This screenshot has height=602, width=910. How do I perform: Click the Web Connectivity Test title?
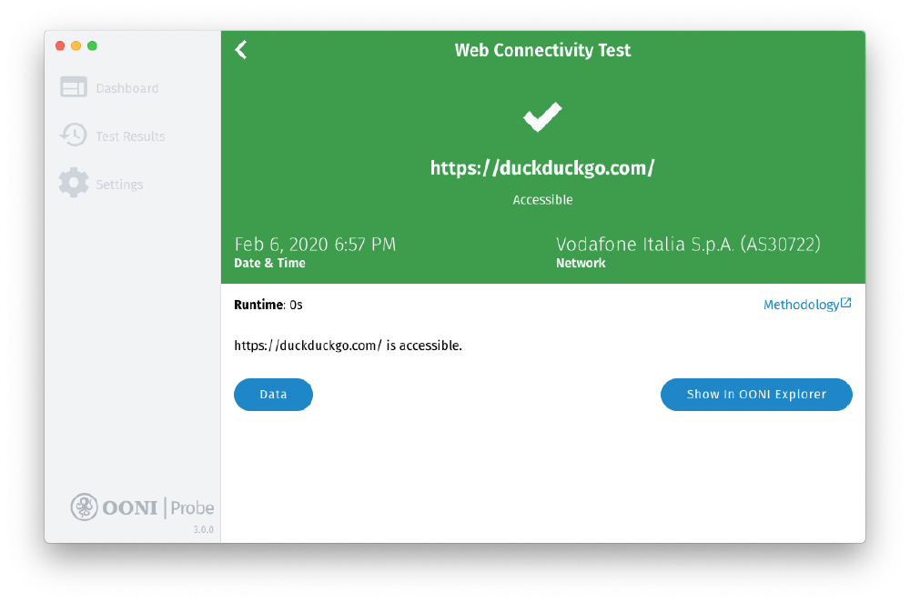542,50
